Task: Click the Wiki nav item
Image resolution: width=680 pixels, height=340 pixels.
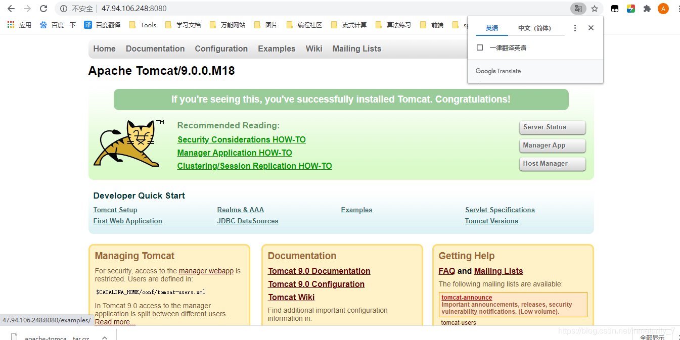Action: 314,48
